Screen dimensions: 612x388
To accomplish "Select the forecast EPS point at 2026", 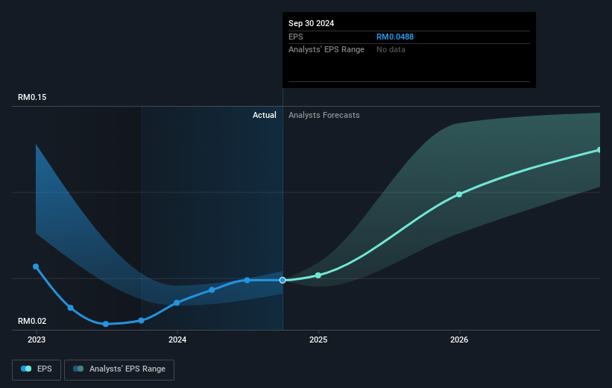I will click(x=459, y=194).
